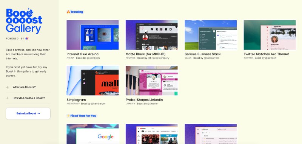Click the Simplegram title
This screenshot has height=144, width=302.
[x=76, y=100]
